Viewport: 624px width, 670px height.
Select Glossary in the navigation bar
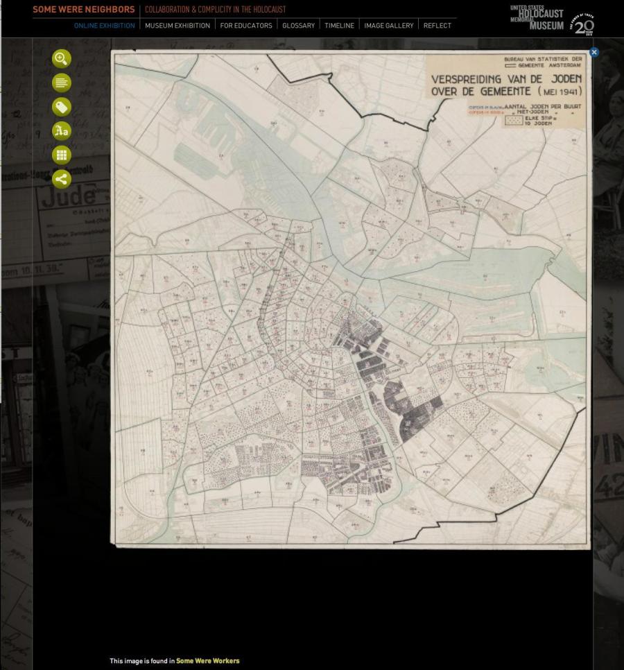pyautogui.click(x=298, y=26)
